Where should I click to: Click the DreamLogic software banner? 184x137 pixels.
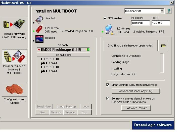[x=153, y=125]
